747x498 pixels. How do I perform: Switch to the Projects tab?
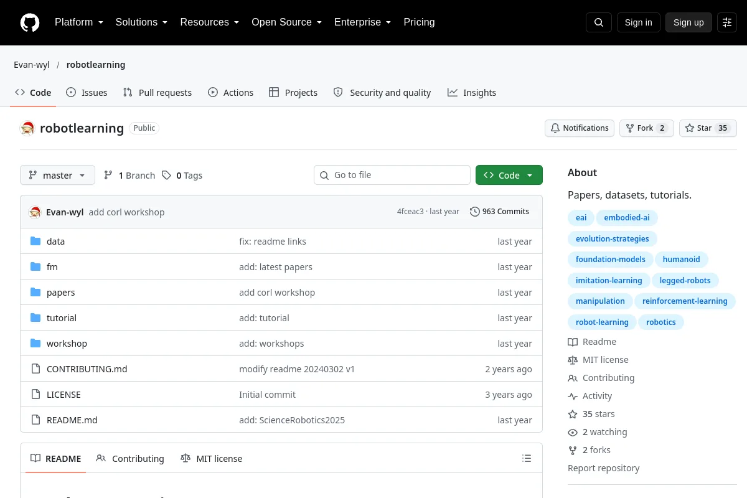(293, 93)
